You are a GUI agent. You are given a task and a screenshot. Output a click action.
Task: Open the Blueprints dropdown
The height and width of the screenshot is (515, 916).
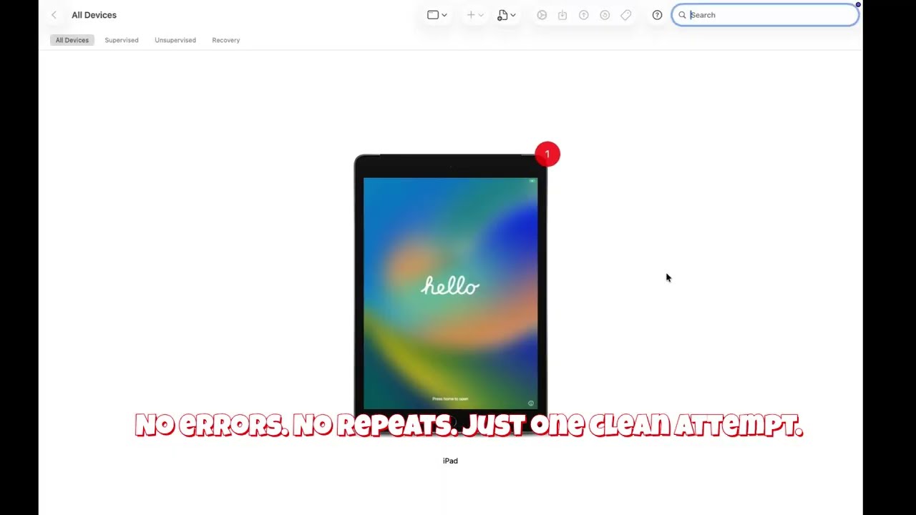click(507, 15)
